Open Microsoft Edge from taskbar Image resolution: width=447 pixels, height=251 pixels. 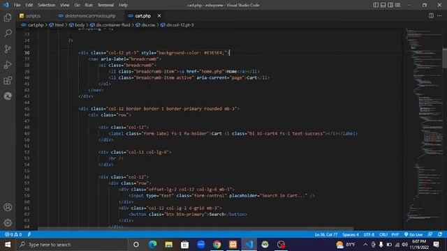tap(153, 245)
